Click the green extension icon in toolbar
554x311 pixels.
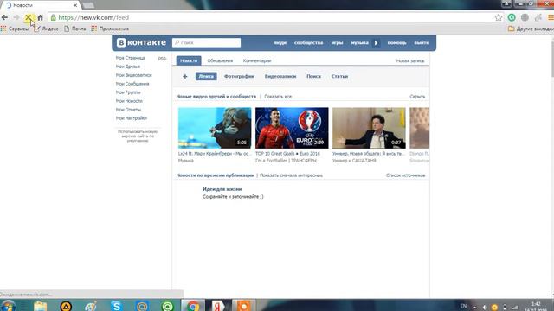[512, 17]
